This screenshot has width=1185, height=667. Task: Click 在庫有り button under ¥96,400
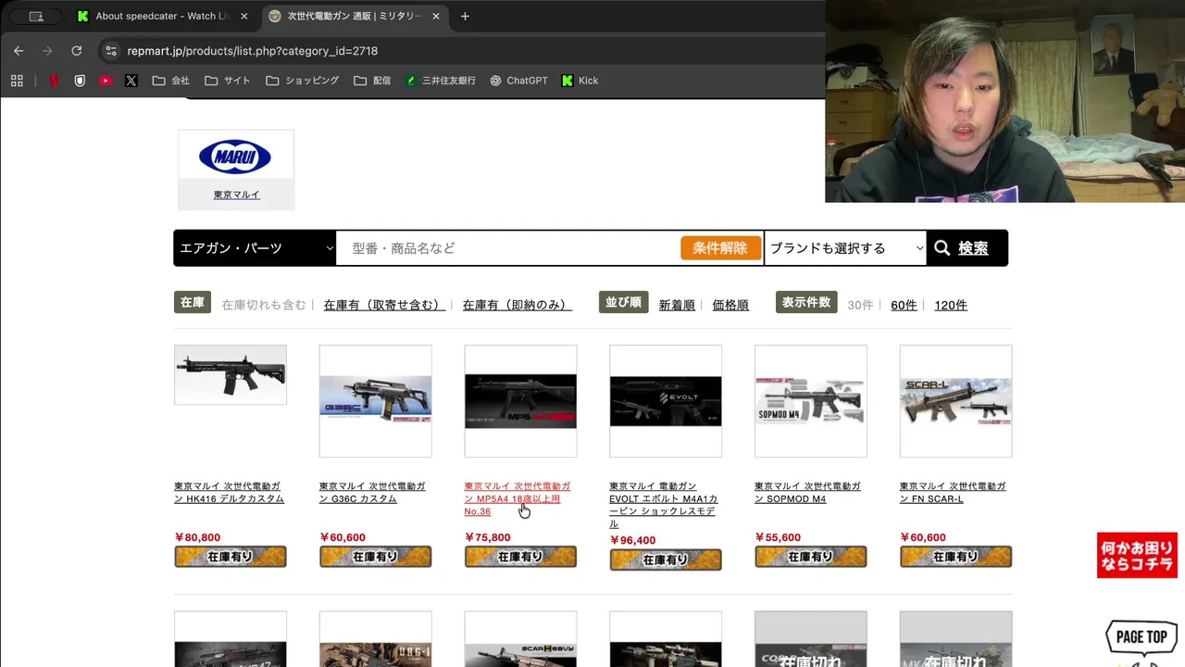coord(666,560)
